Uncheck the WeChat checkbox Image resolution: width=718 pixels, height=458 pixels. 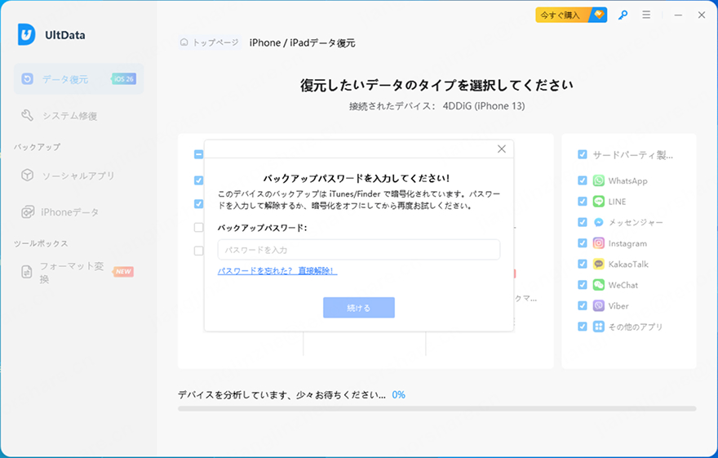582,285
